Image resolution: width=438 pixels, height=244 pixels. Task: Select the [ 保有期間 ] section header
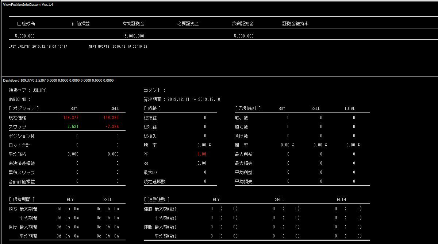coord(22,200)
